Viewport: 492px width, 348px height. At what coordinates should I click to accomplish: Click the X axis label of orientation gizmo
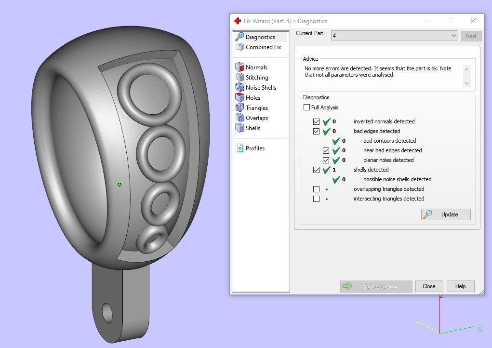(x=479, y=330)
